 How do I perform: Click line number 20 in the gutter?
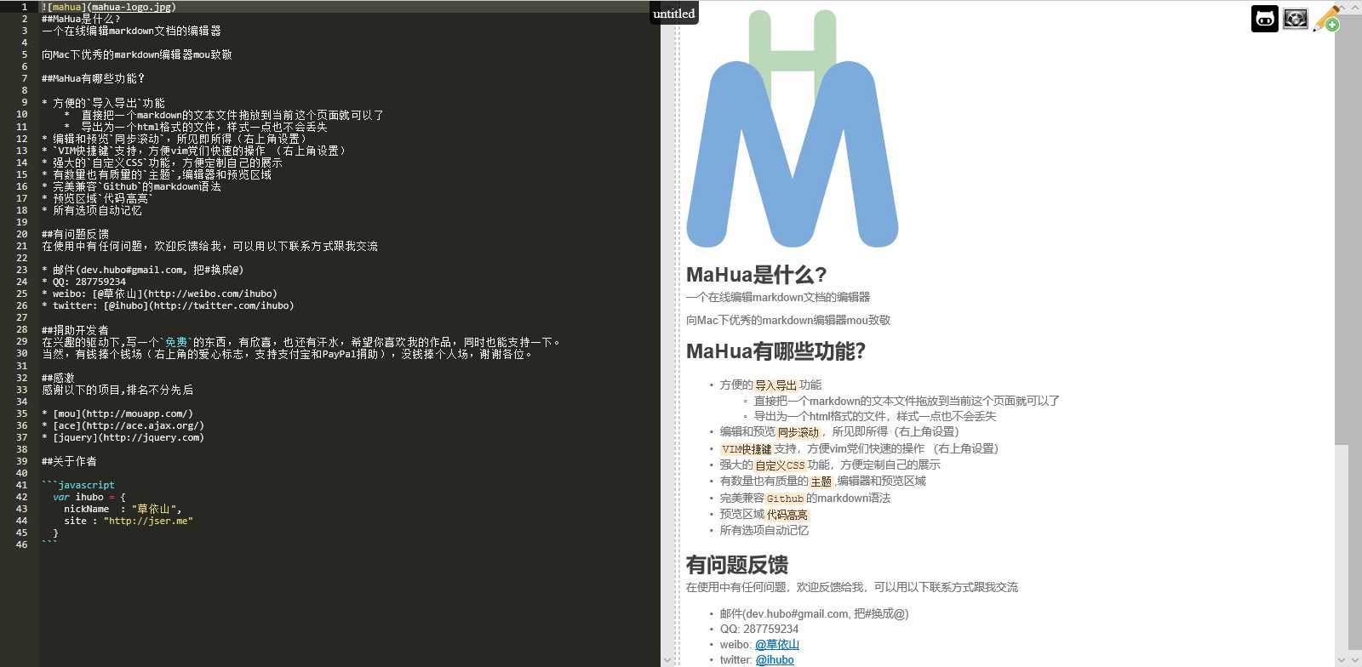[x=22, y=234]
